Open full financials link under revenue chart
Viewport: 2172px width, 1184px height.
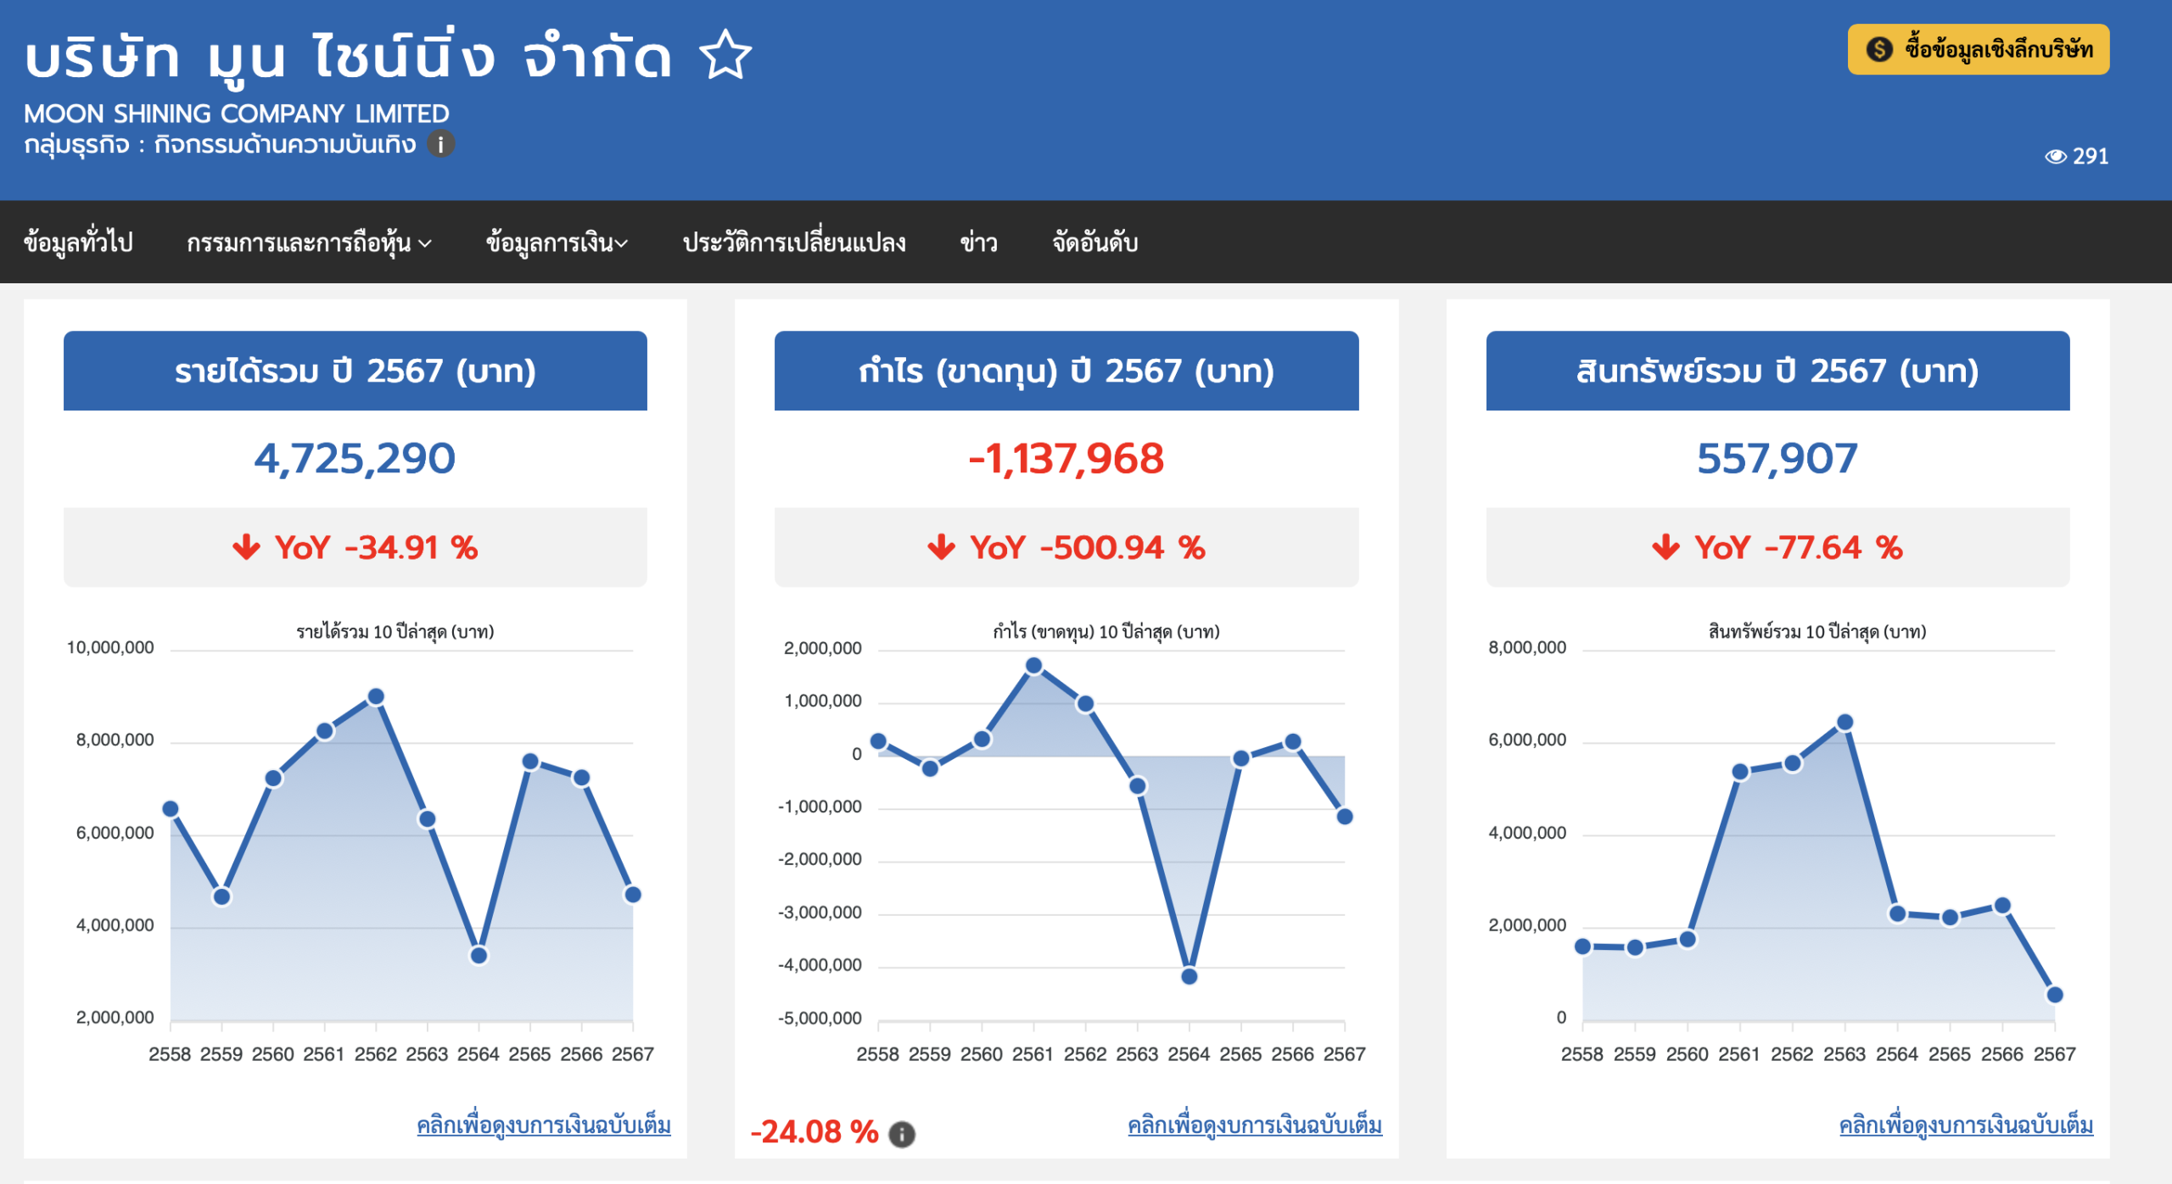coord(543,1125)
